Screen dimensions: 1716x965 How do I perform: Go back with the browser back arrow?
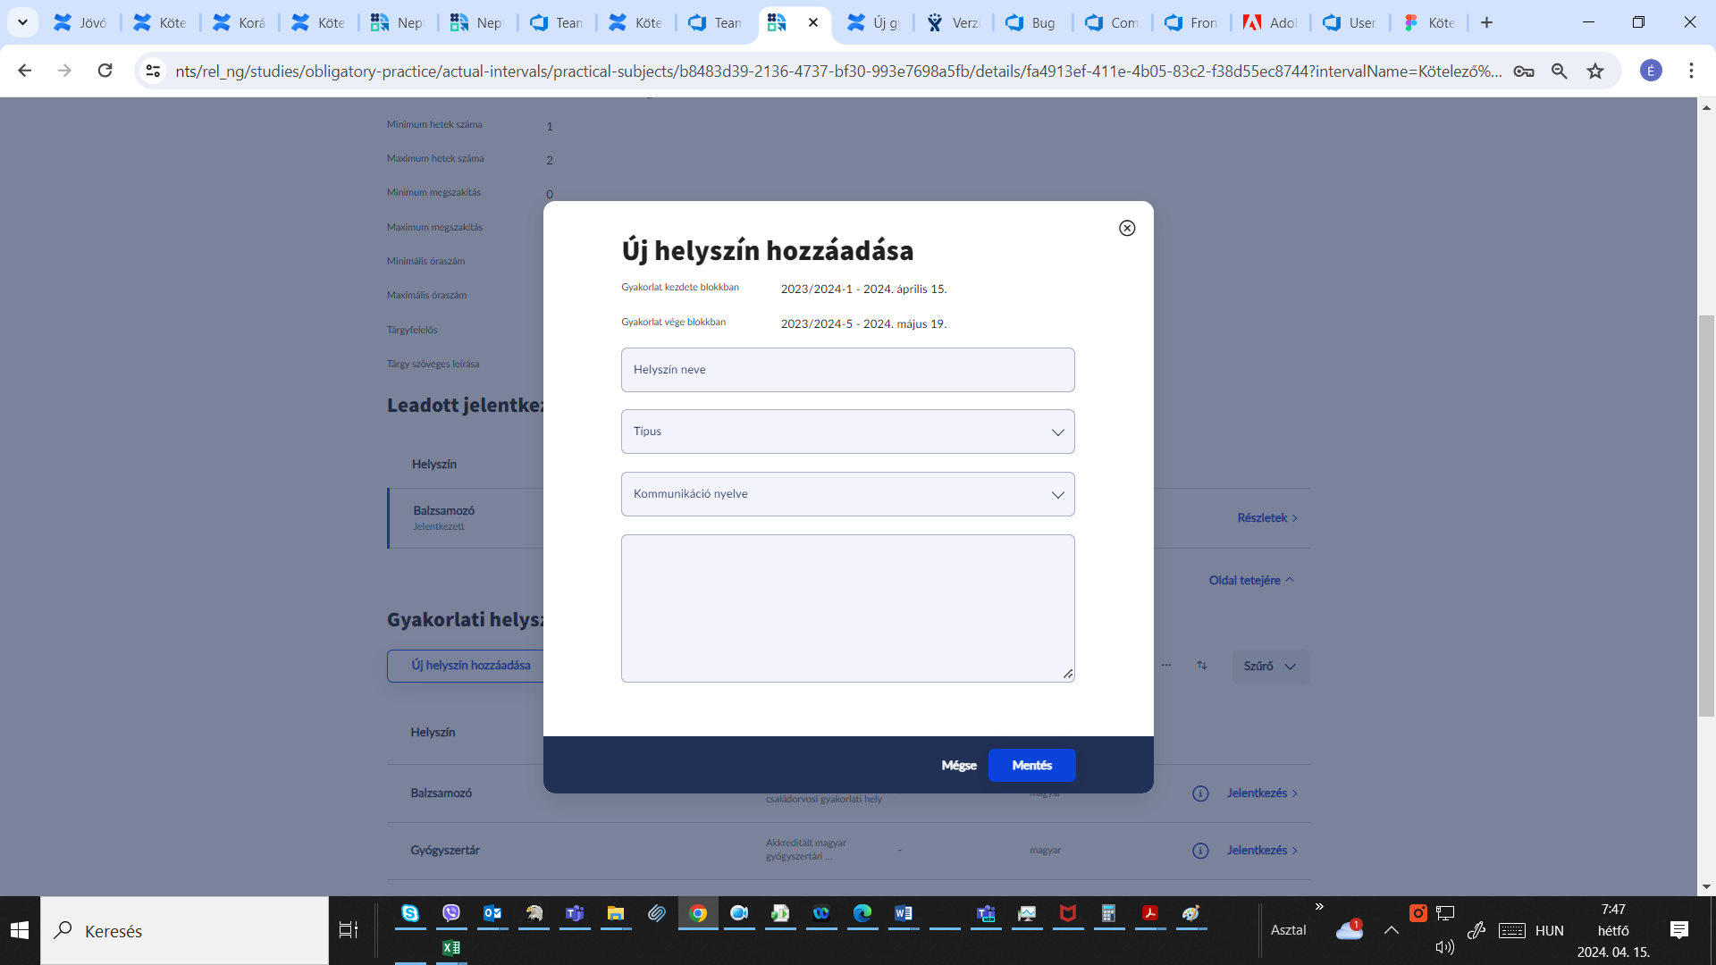[x=25, y=71]
